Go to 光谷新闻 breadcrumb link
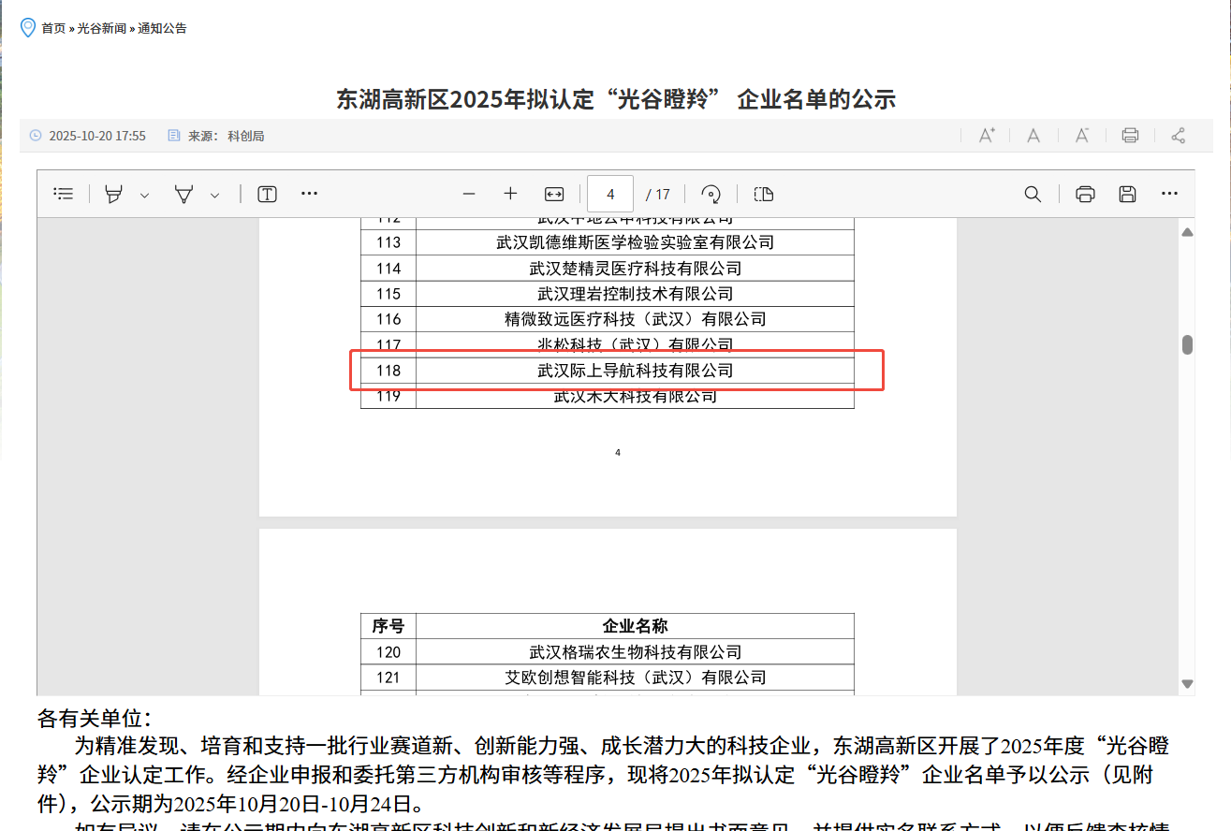This screenshot has width=1231, height=831. [101, 28]
